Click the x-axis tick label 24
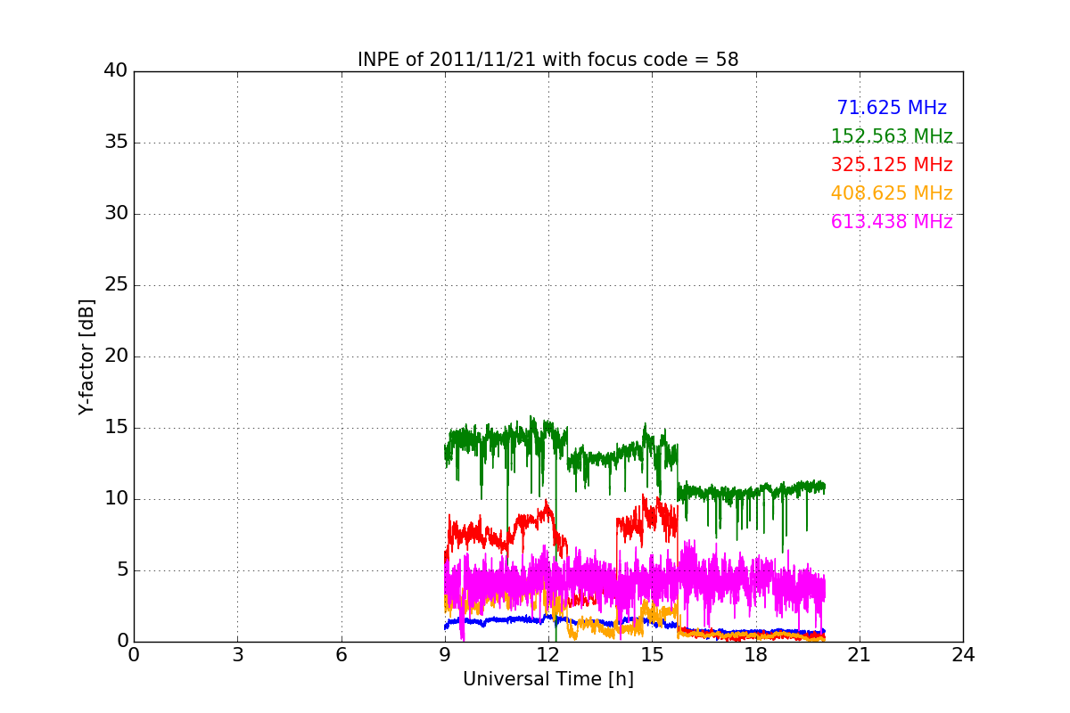1070x713 pixels. (963, 655)
